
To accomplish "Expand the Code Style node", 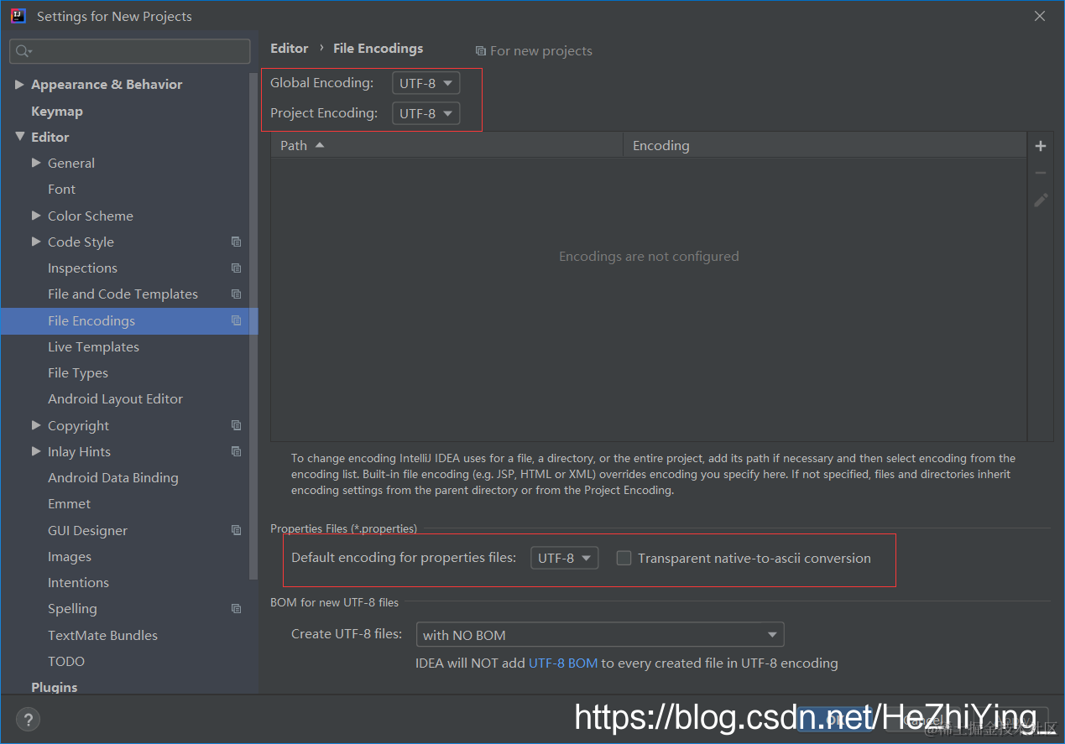I will click(x=36, y=242).
